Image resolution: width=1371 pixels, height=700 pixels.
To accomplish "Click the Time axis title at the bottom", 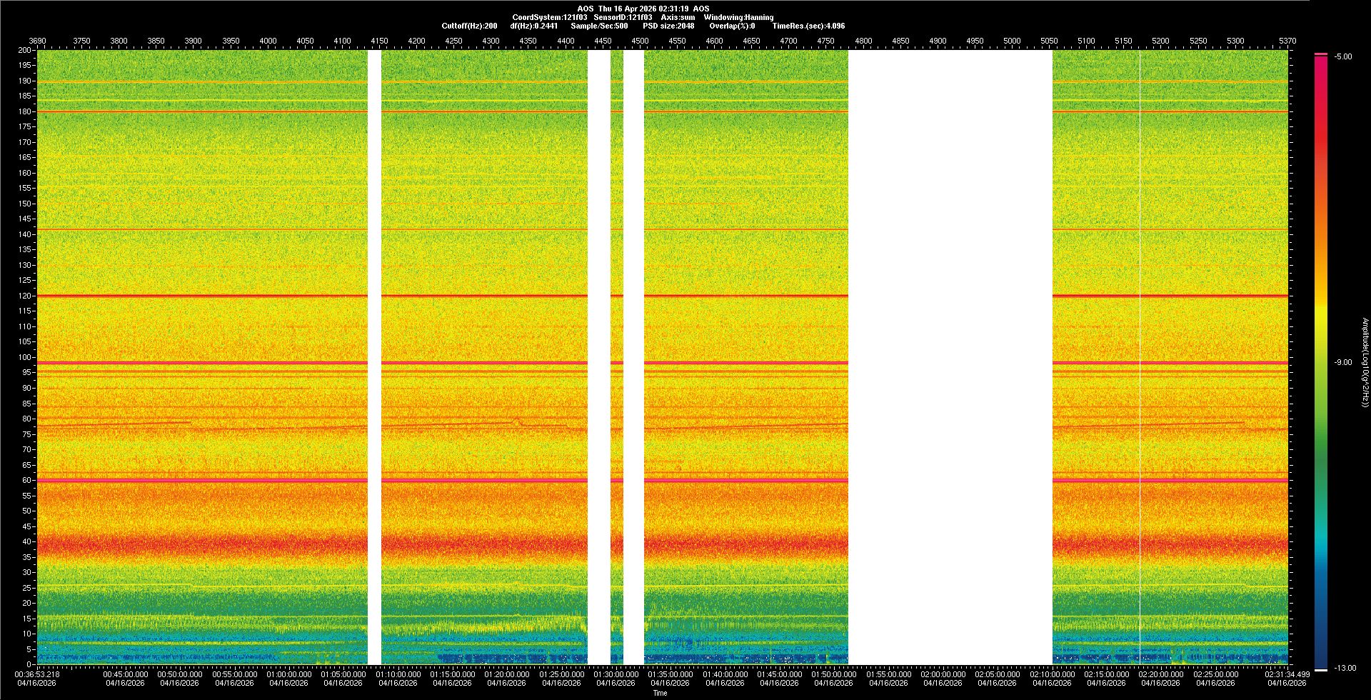I will click(660, 693).
